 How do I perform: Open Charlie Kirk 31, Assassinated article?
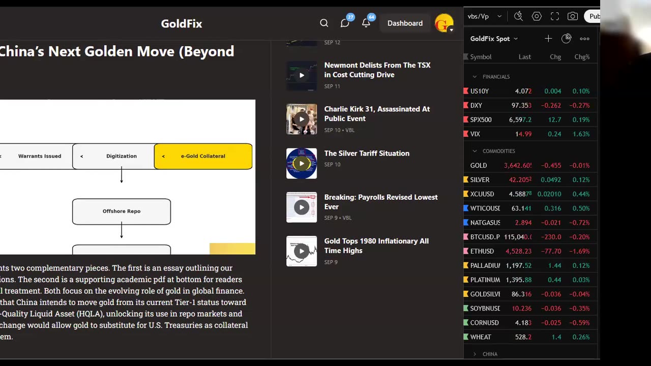[377, 114]
